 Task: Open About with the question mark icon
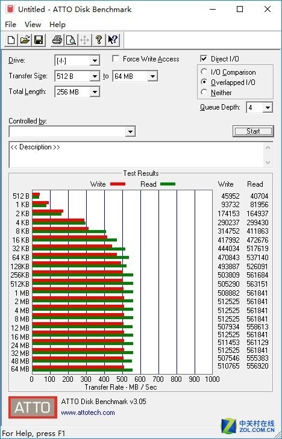pyautogui.click(x=99, y=40)
